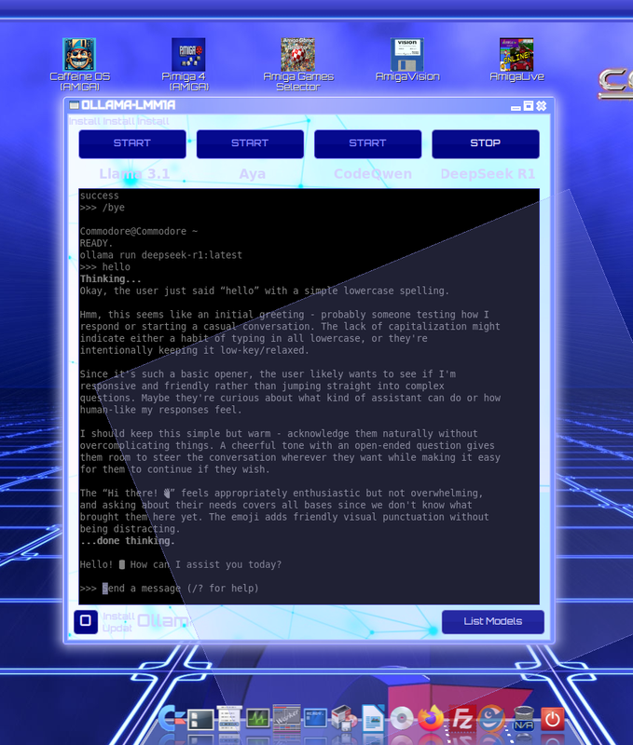Open the Pimiga 4 (AMIGA) desktop icon

pyautogui.click(x=189, y=64)
